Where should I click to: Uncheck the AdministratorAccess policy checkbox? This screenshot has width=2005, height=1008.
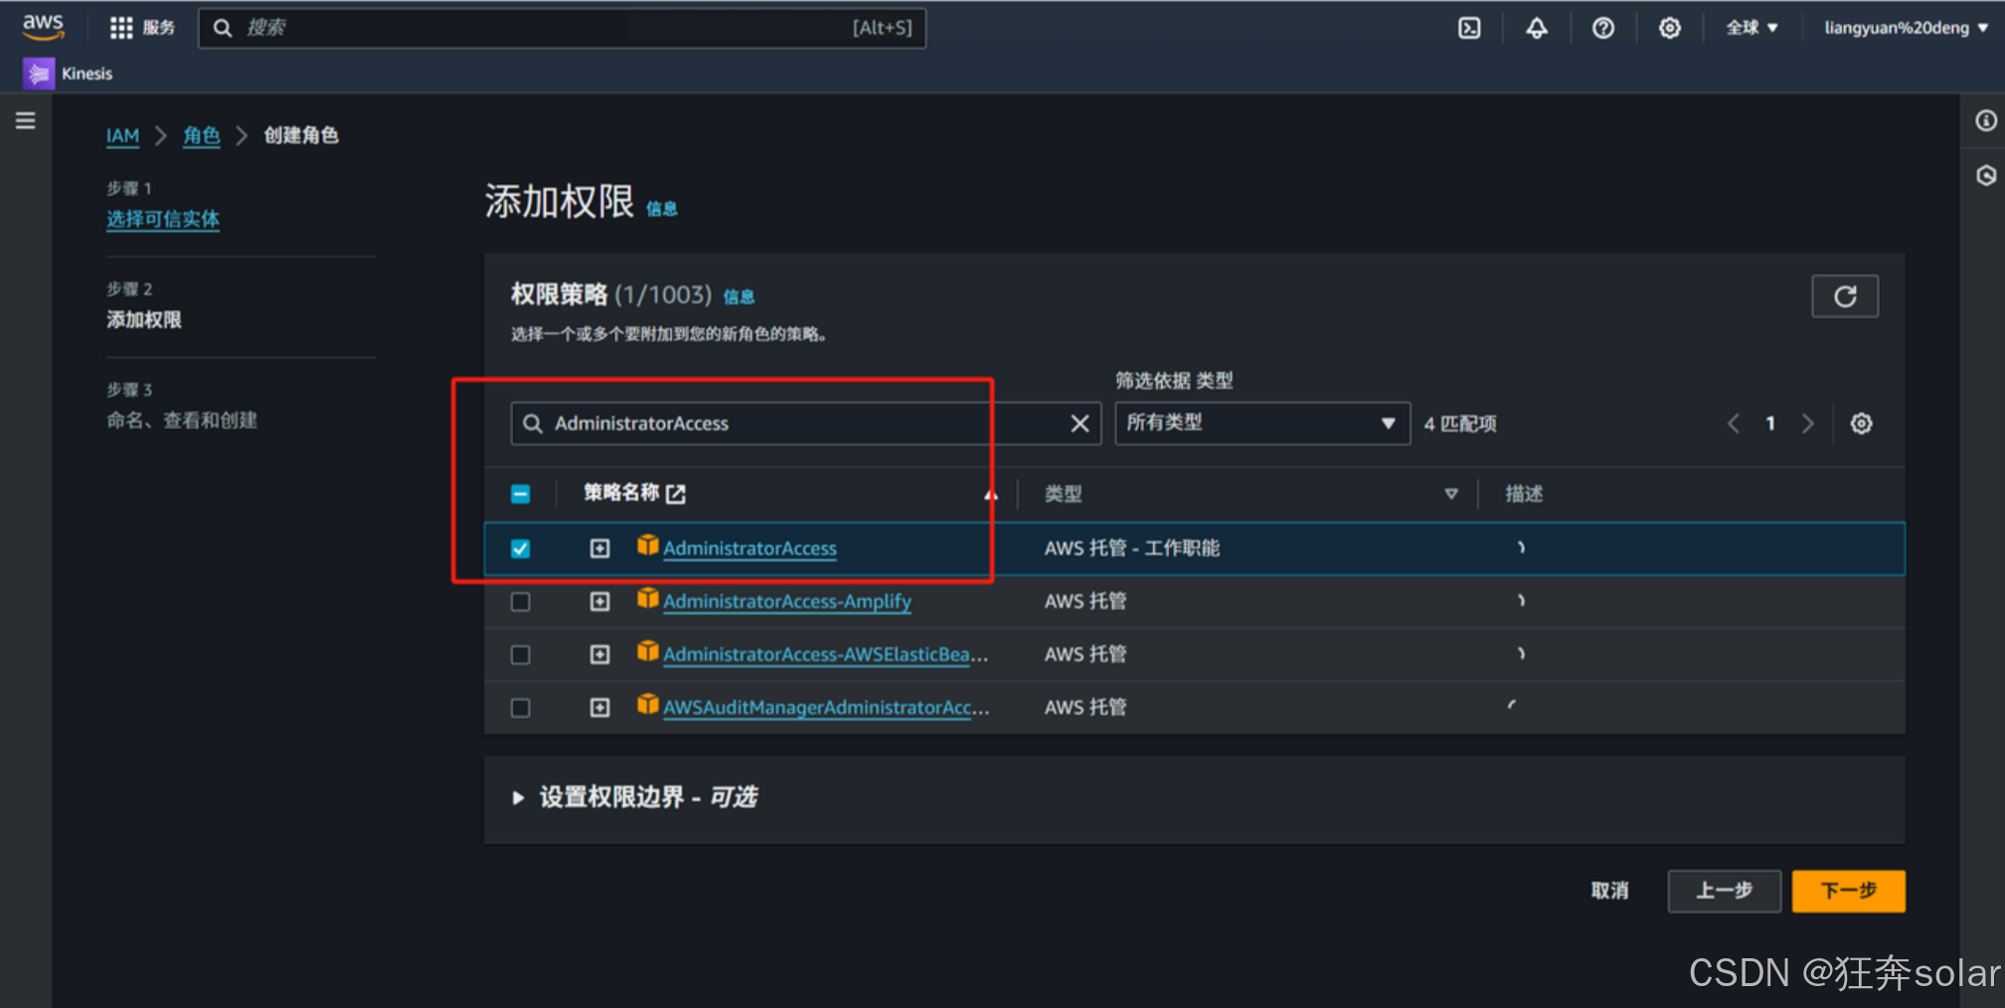pyautogui.click(x=520, y=549)
